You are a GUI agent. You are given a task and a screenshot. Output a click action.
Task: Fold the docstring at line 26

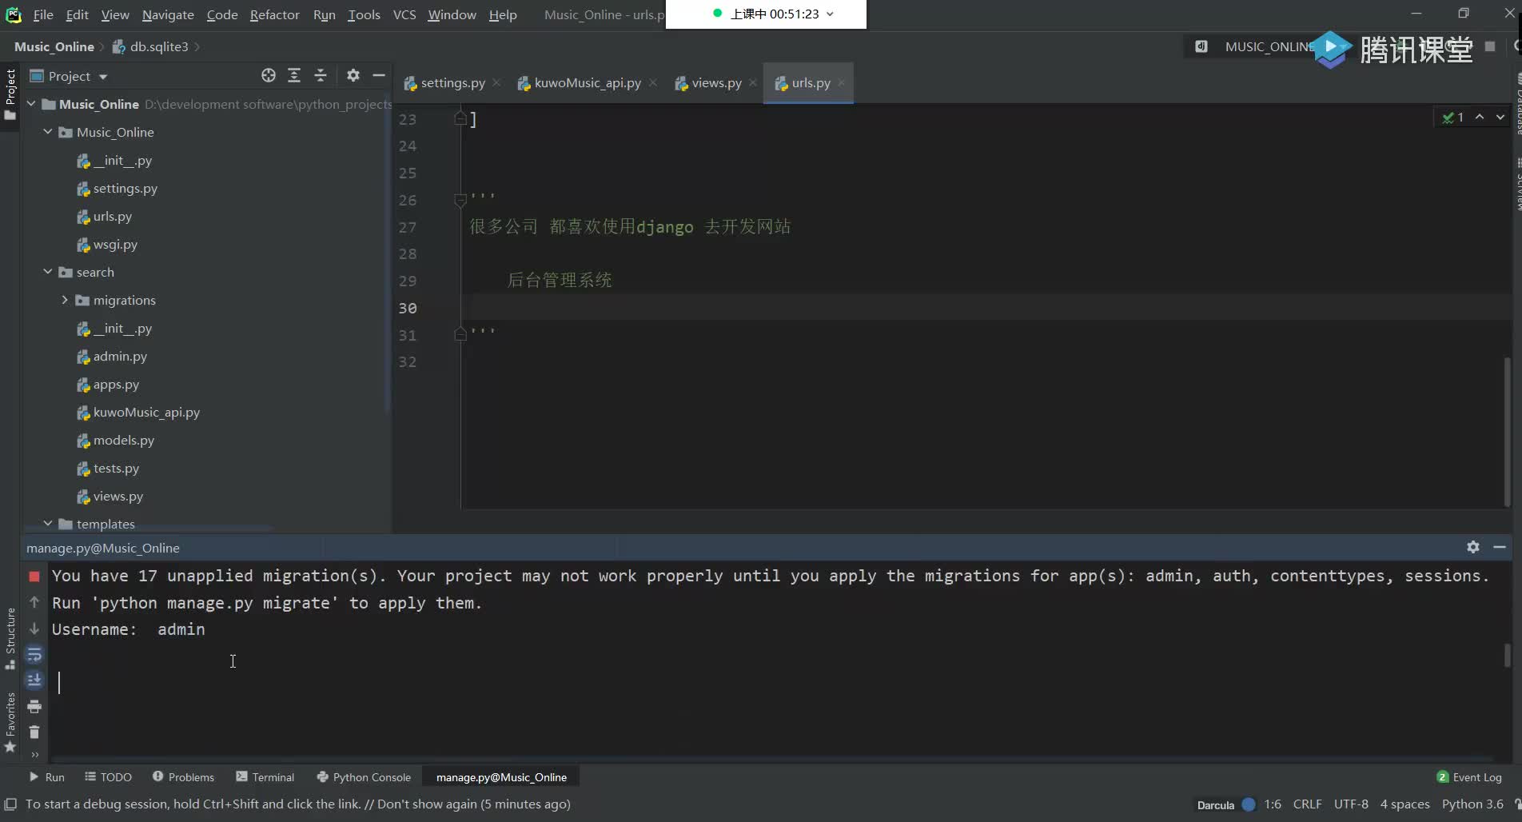(x=460, y=199)
